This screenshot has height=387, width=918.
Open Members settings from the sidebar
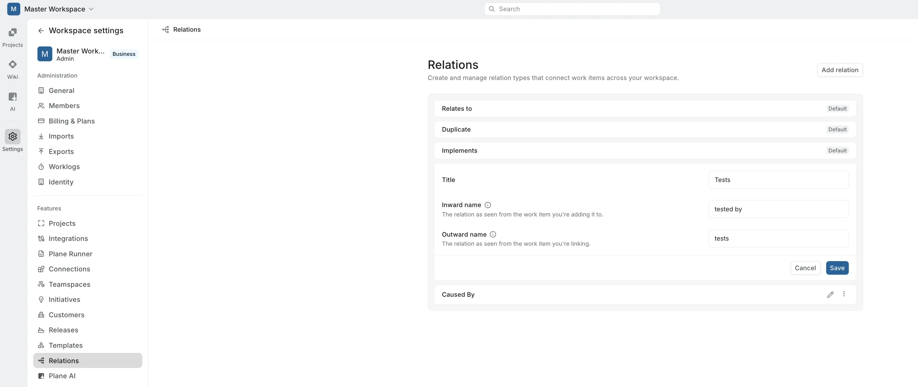pos(64,106)
